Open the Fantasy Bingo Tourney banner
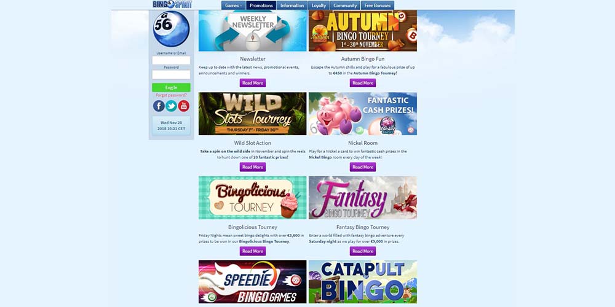The width and height of the screenshot is (615, 307). (363, 197)
